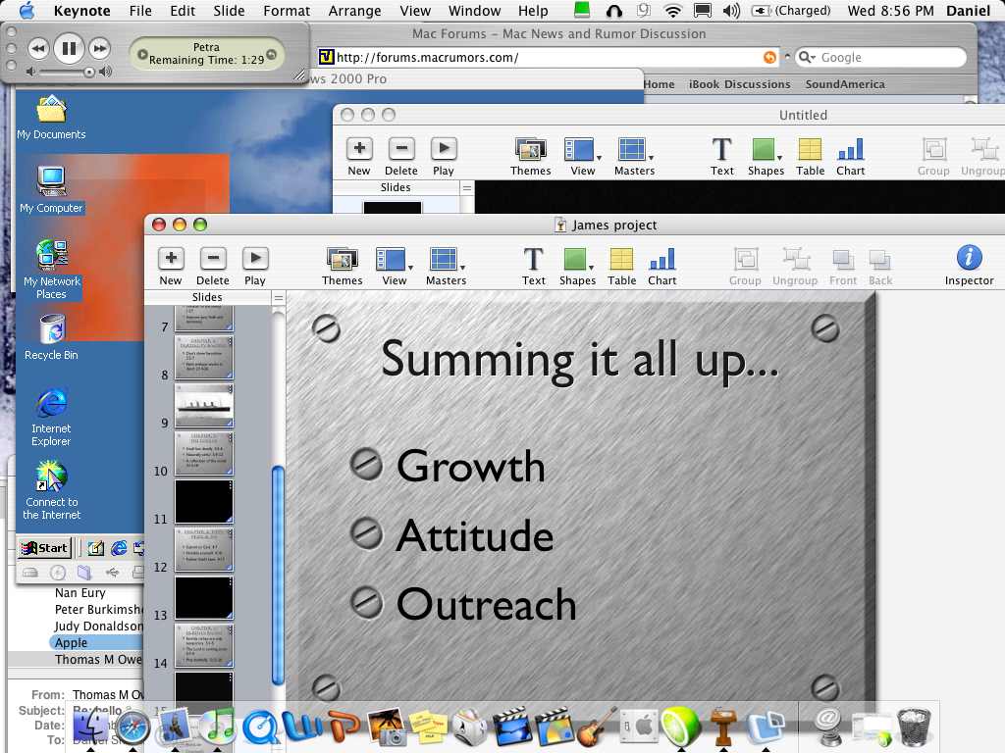Open the Keynote application menu
1005x753 pixels.
point(81,11)
